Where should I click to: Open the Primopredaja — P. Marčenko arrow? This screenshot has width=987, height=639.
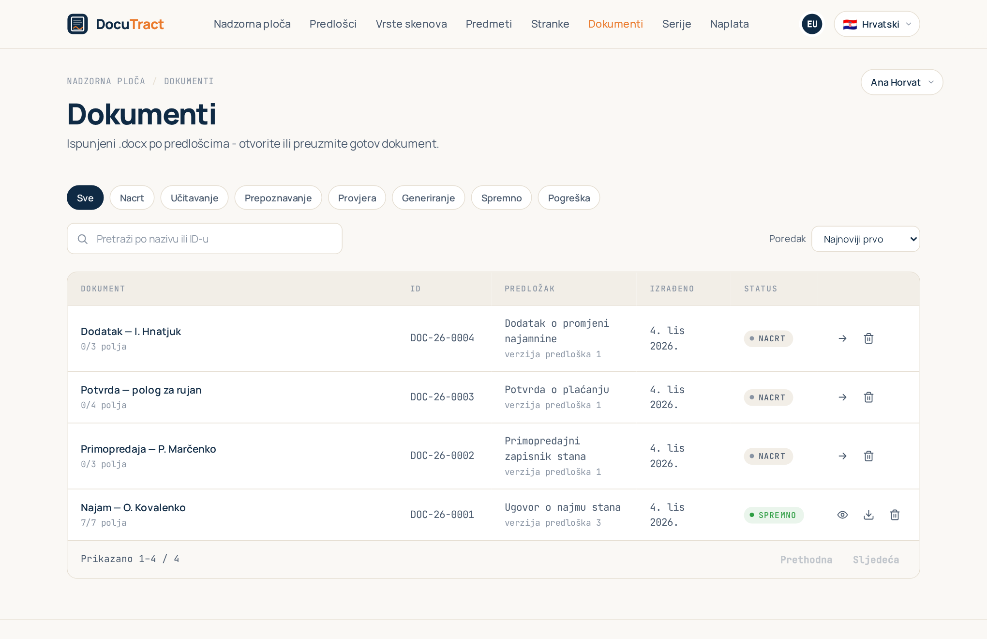click(842, 456)
